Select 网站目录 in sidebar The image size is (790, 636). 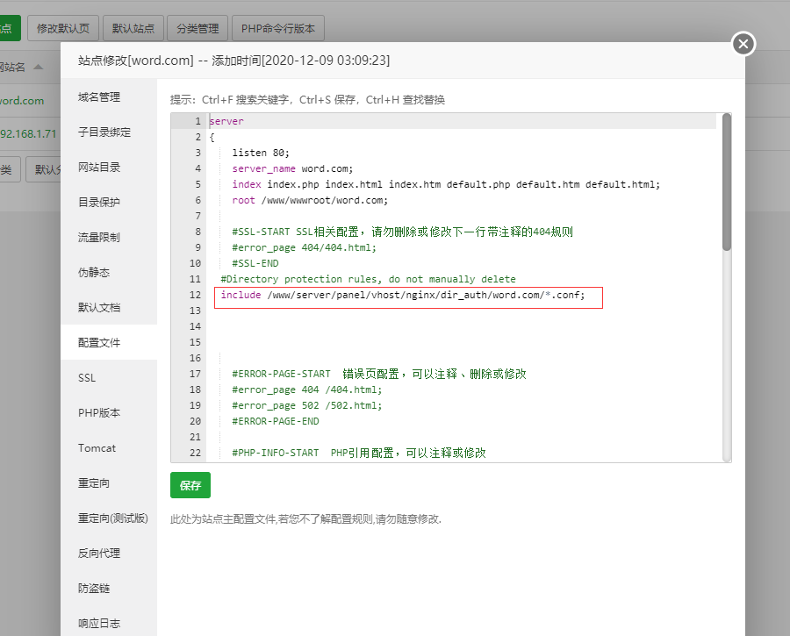coord(99,168)
